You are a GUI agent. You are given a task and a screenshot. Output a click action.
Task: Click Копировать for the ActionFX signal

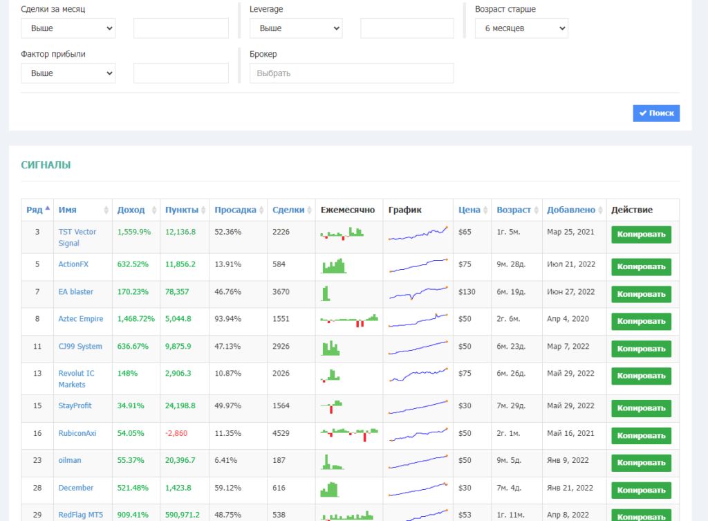[641, 267]
